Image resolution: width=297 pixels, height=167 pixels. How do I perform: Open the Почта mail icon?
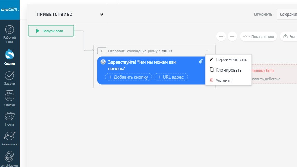click(9, 116)
